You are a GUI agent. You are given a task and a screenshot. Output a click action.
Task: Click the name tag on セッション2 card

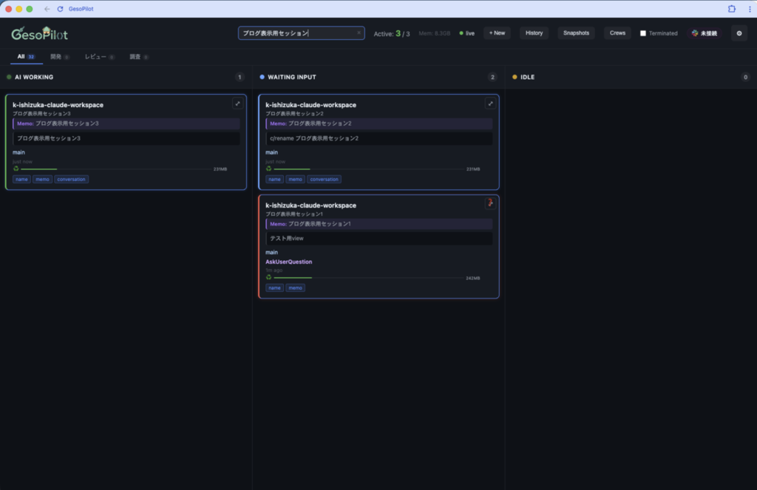point(275,179)
